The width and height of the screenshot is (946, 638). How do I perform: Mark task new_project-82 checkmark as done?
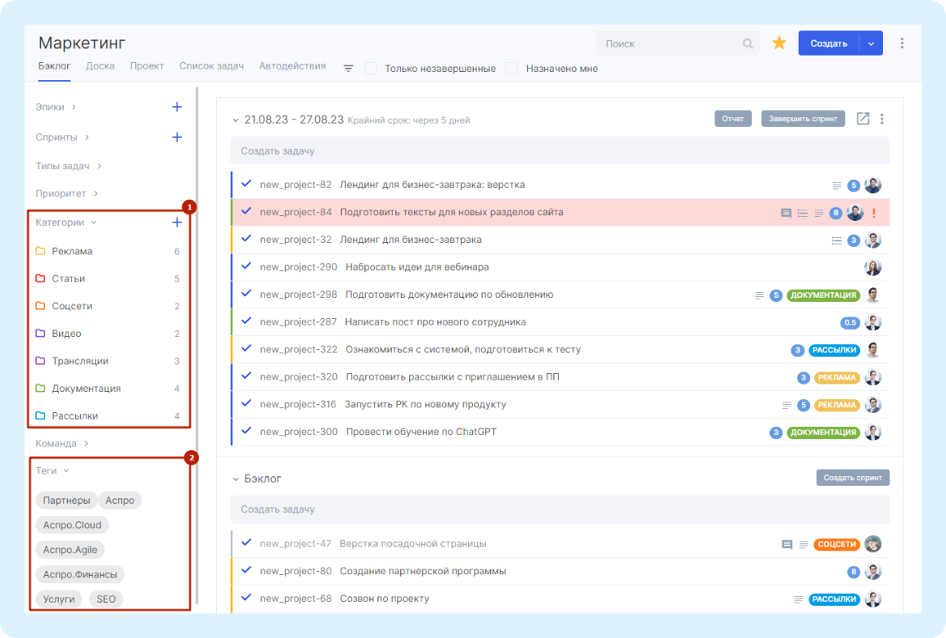click(x=246, y=184)
